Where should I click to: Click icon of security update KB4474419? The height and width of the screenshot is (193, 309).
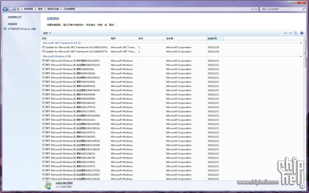point(44,90)
